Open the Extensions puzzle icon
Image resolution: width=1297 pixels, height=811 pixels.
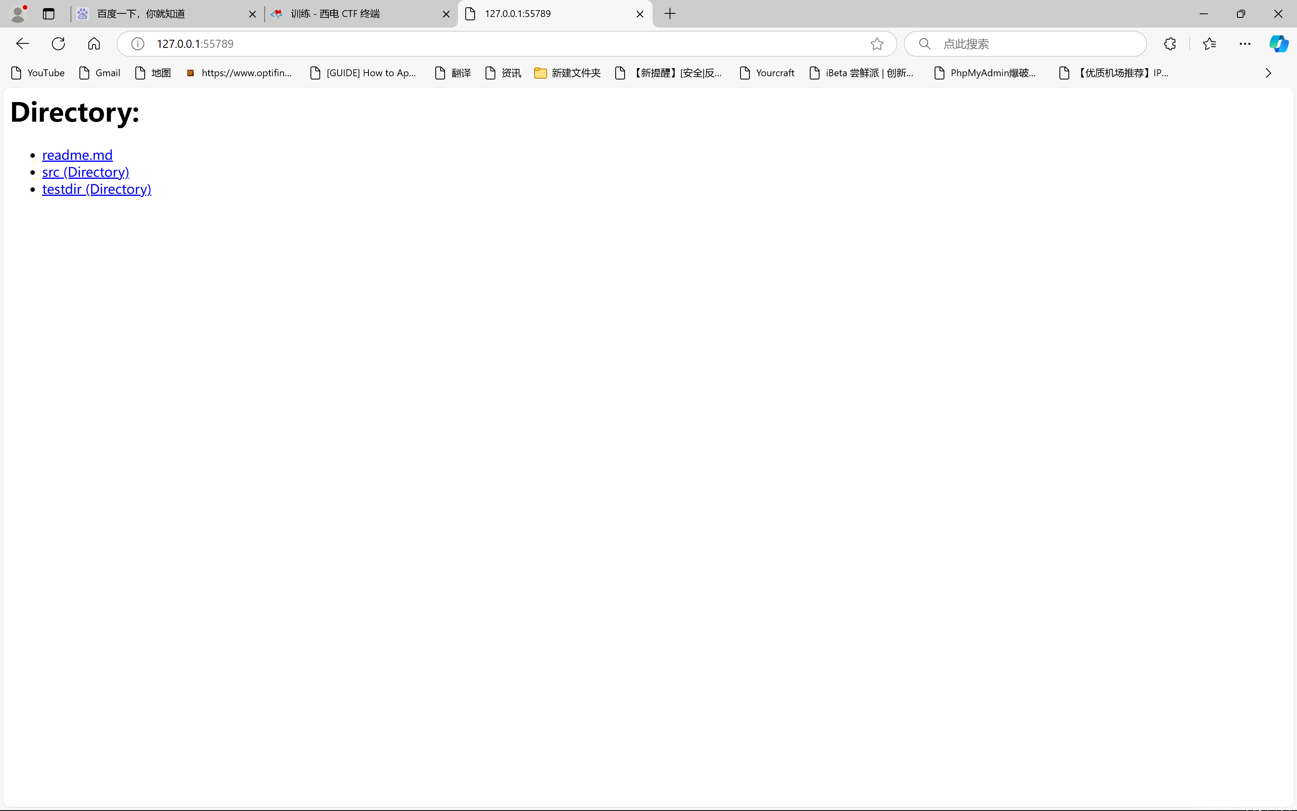pyautogui.click(x=1170, y=43)
